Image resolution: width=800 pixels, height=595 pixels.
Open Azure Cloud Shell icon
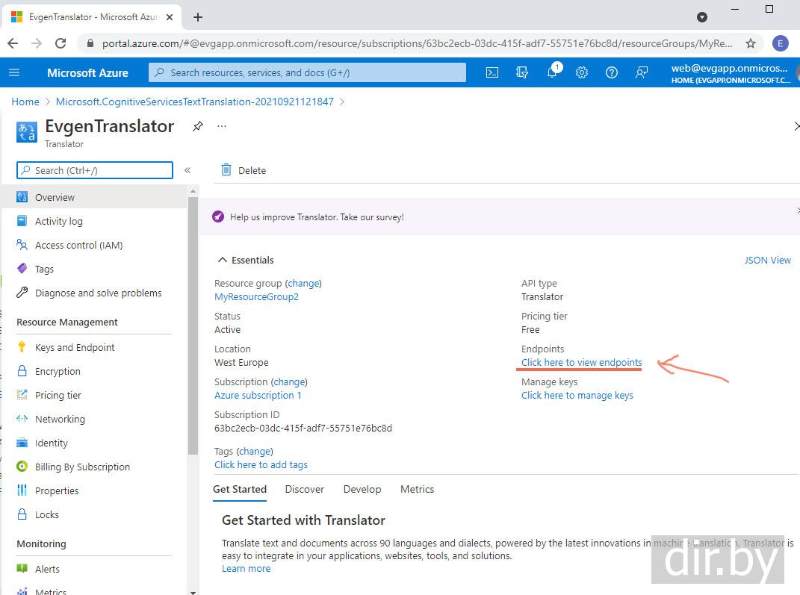point(492,72)
